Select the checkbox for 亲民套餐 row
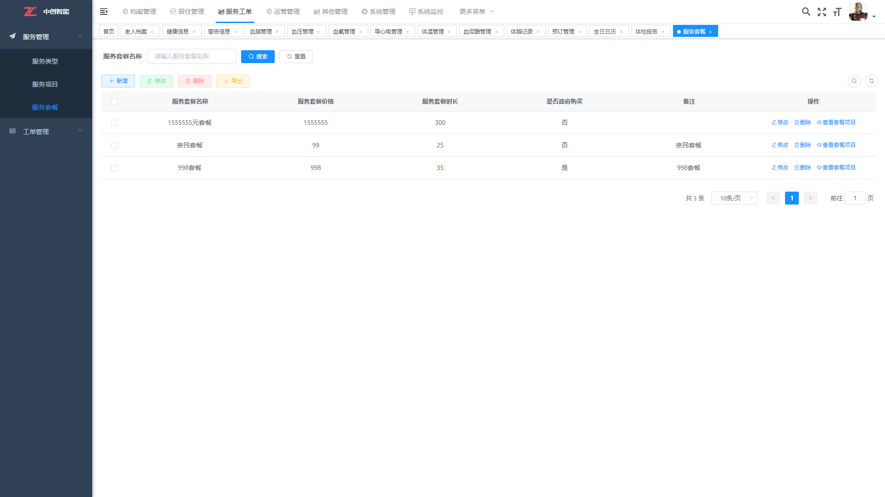The width and height of the screenshot is (885, 497). [x=114, y=146]
